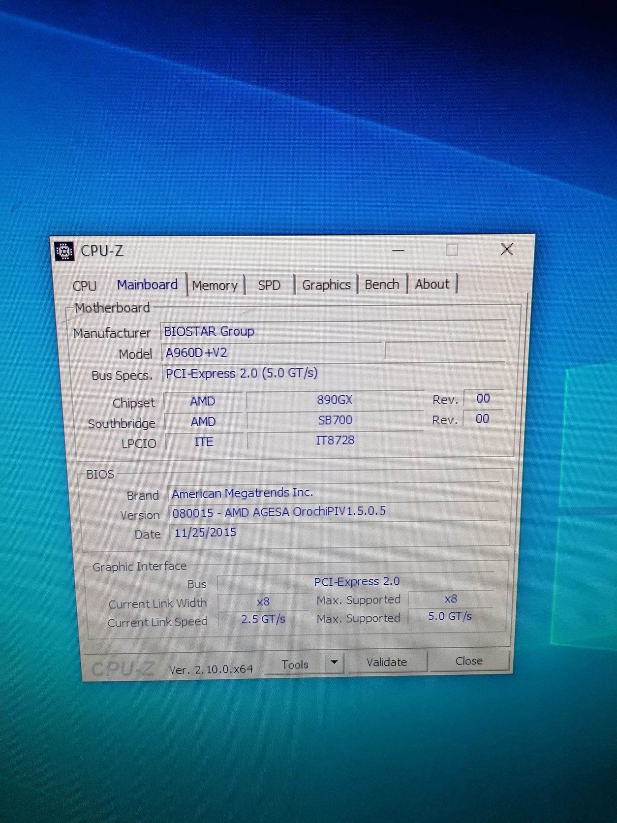Click the southbridge Rev. 00 value

(x=483, y=418)
